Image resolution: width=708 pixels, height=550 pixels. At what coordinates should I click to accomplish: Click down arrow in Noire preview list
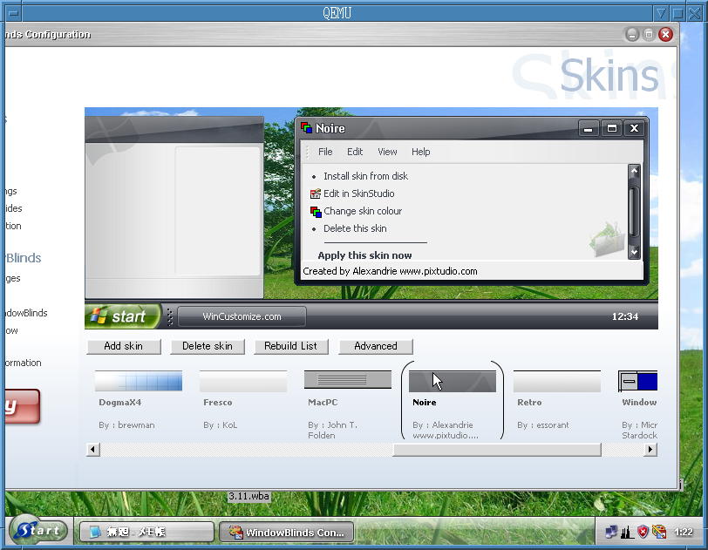[634, 253]
